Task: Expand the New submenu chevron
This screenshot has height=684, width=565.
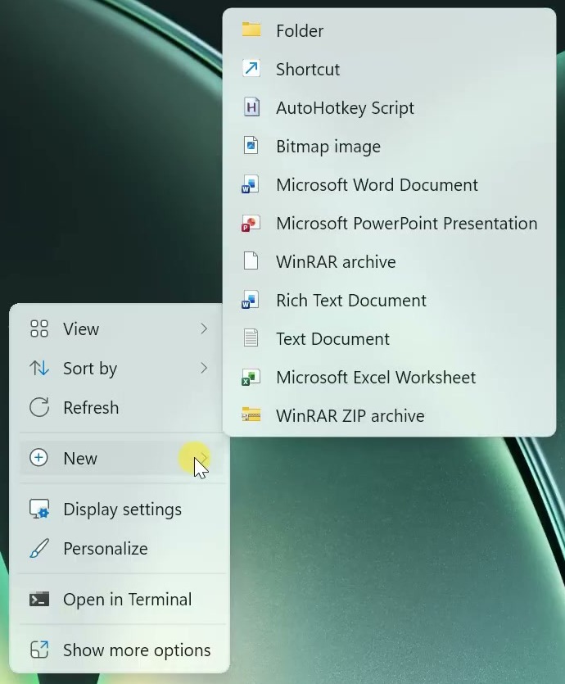Action: pyautogui.click(x=204, y=458)
